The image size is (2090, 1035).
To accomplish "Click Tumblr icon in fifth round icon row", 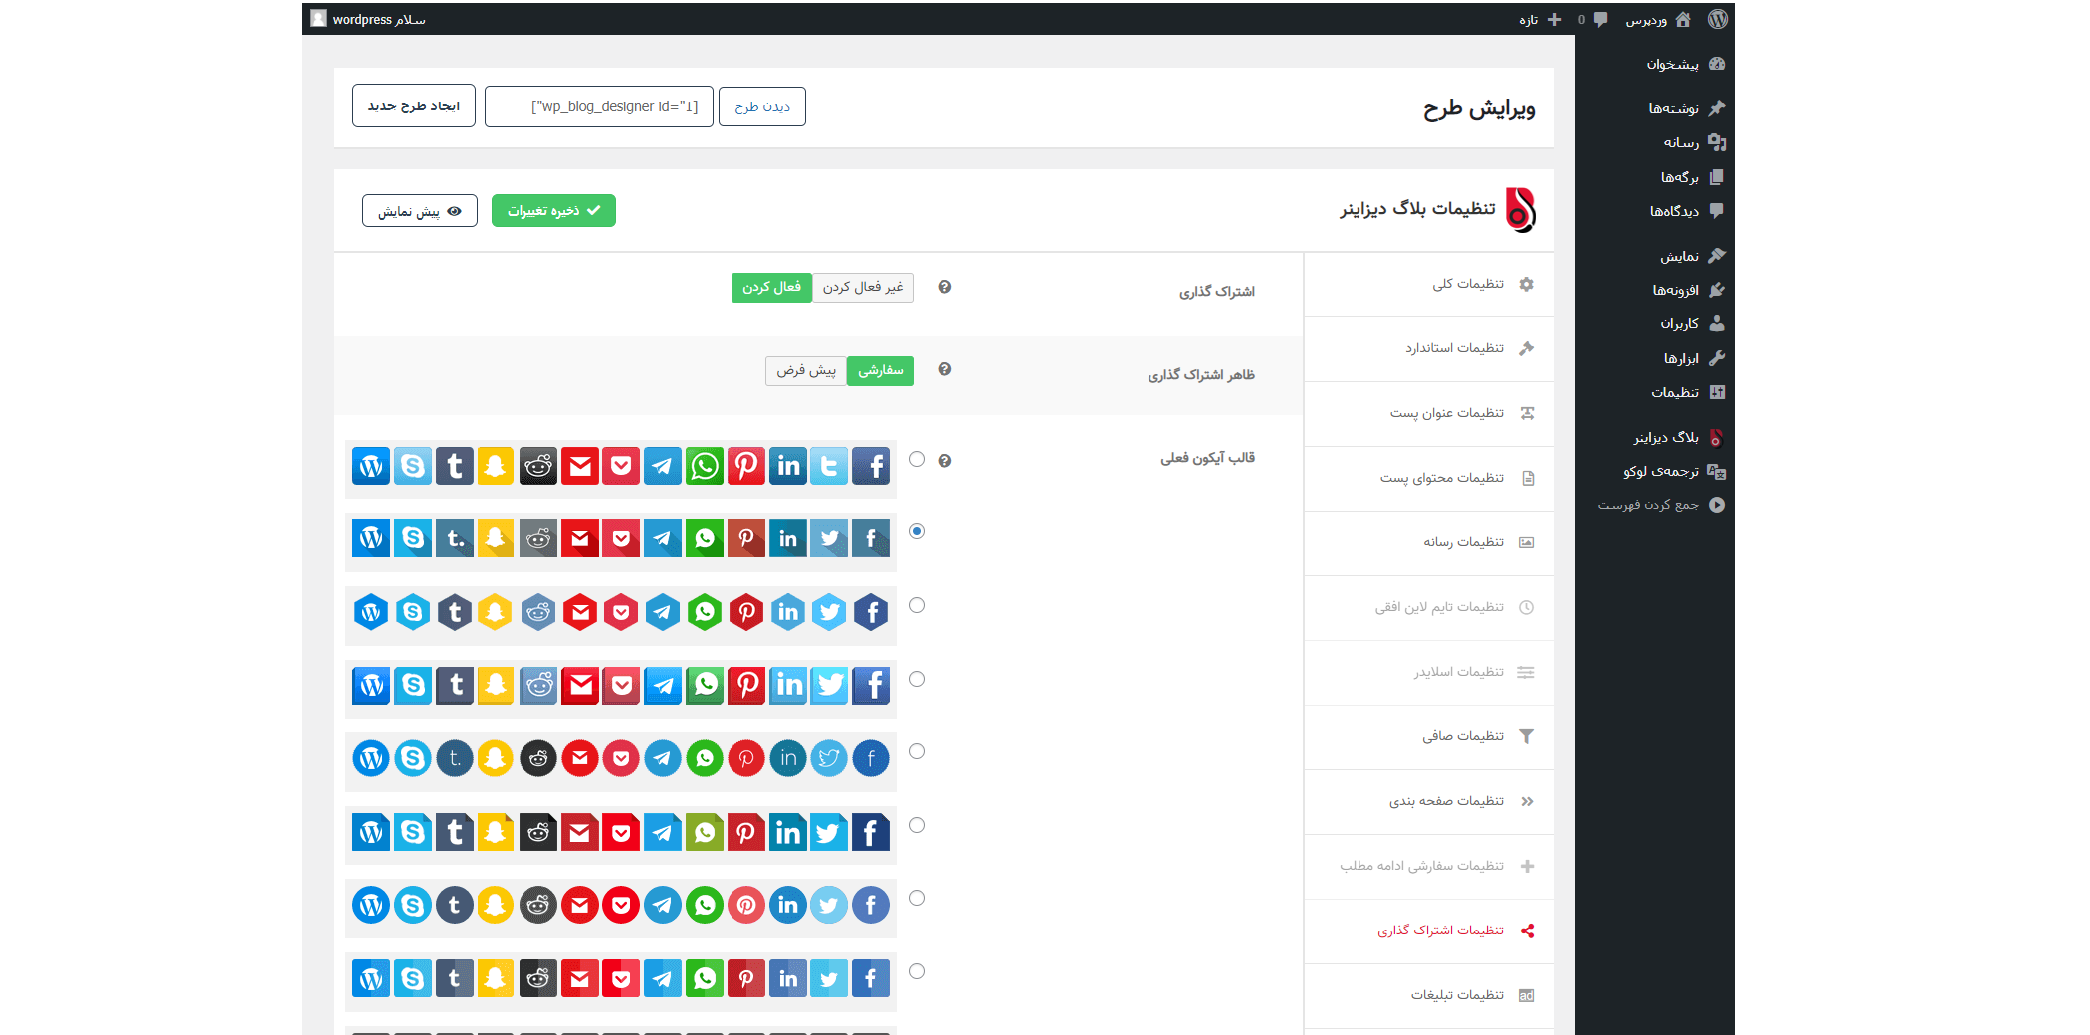I will coord(455,758).
